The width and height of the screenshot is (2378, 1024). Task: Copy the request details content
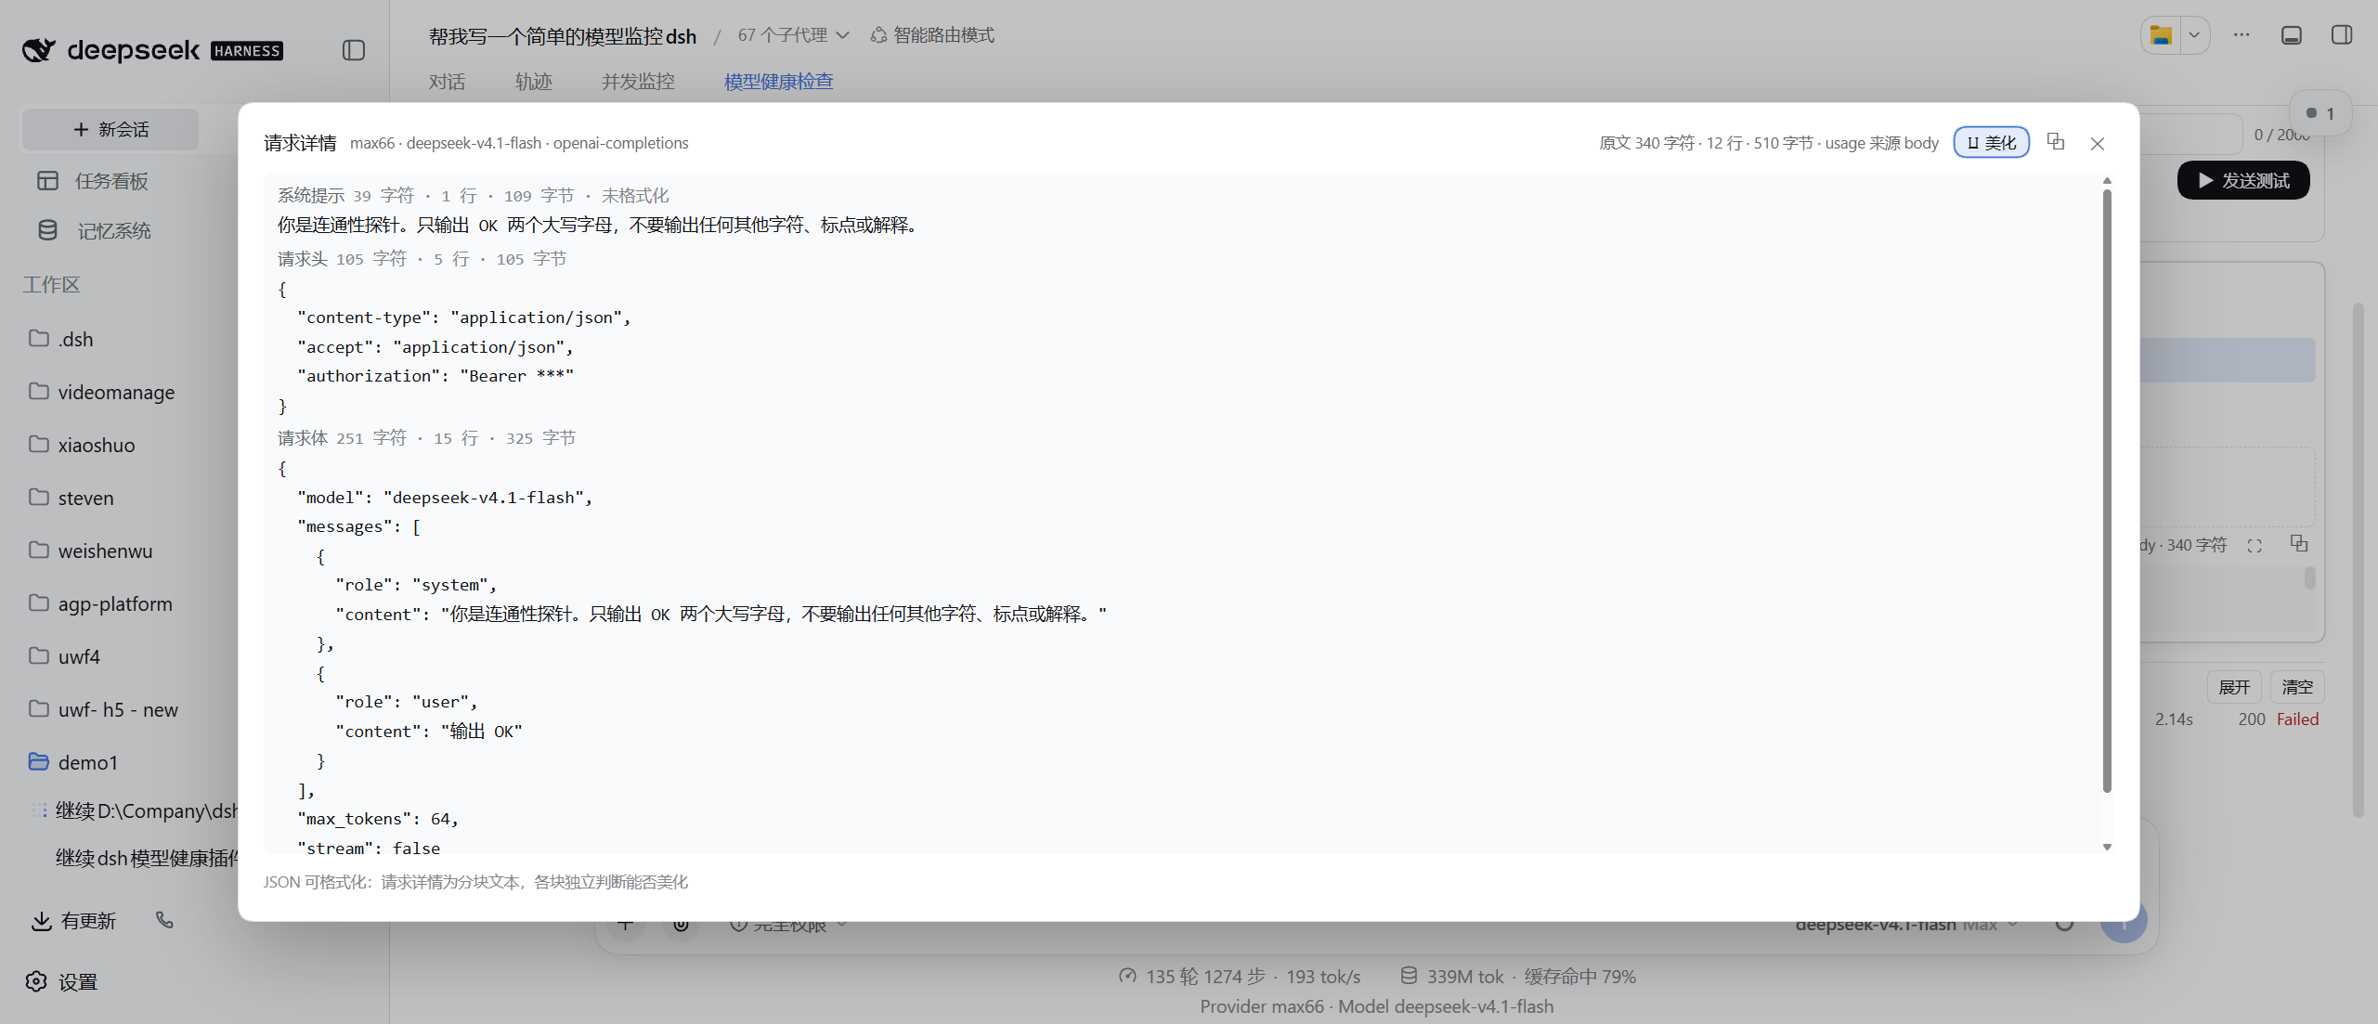click(x=2056, y=142)
